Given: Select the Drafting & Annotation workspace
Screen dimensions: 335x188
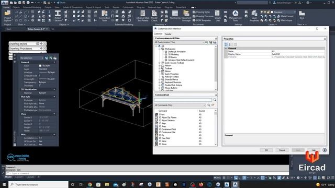Looking at the screenshot, I should [x=177, y=52].
